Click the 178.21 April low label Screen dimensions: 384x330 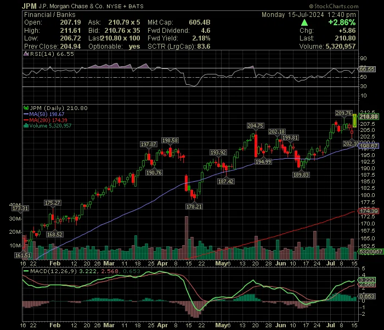194,207
